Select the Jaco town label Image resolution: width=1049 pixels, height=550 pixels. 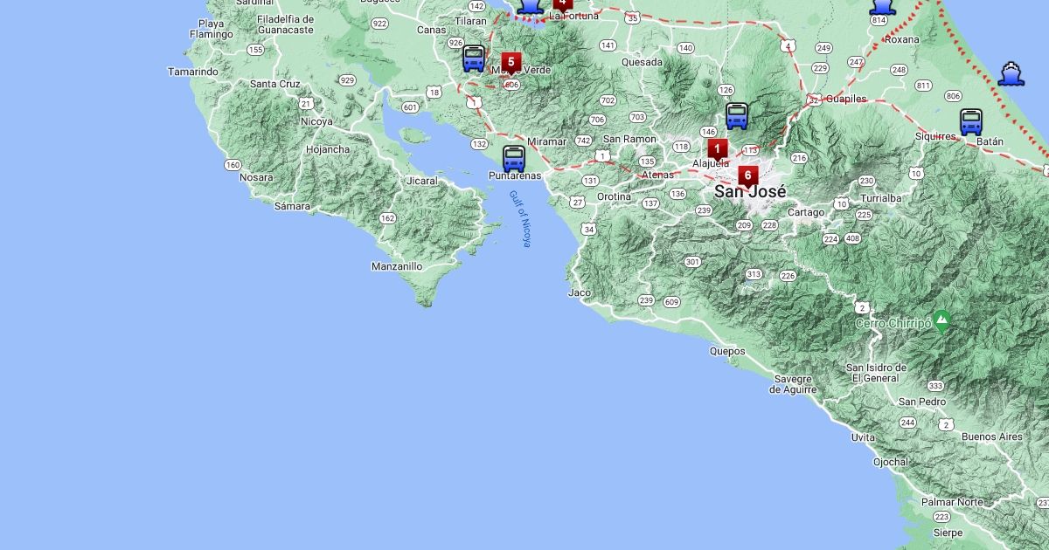pos(579,292)
